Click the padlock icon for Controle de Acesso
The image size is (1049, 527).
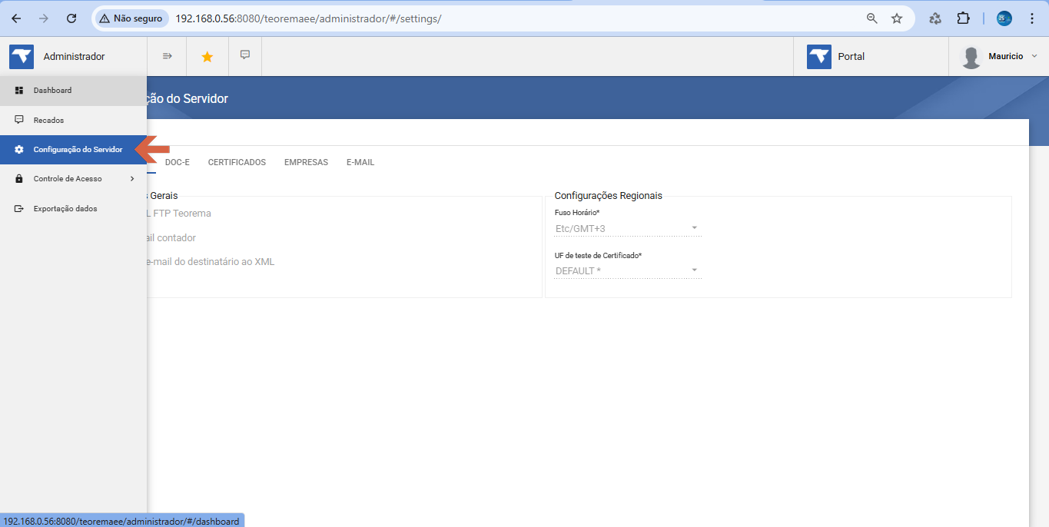coord(19,179)
